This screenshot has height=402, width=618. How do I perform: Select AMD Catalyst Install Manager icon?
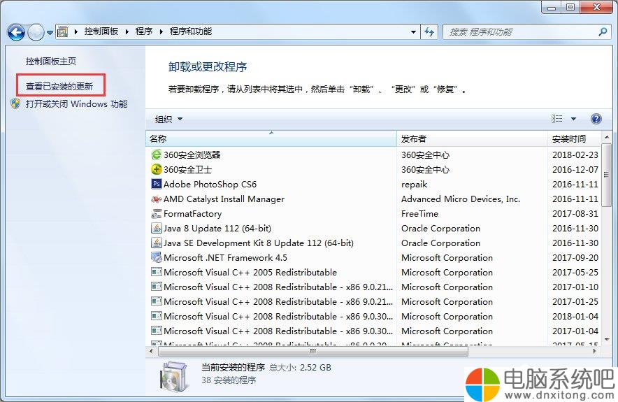click(157, 199)
